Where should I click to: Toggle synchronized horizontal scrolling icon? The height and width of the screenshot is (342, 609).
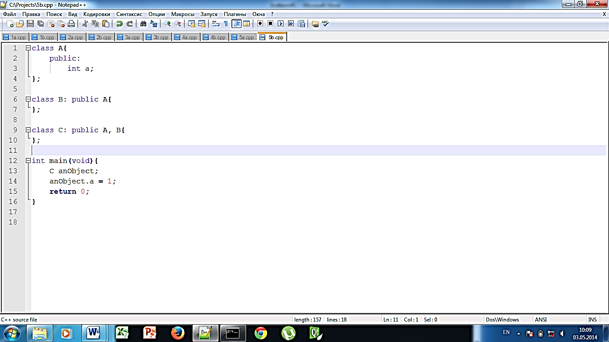click(202, 24)
